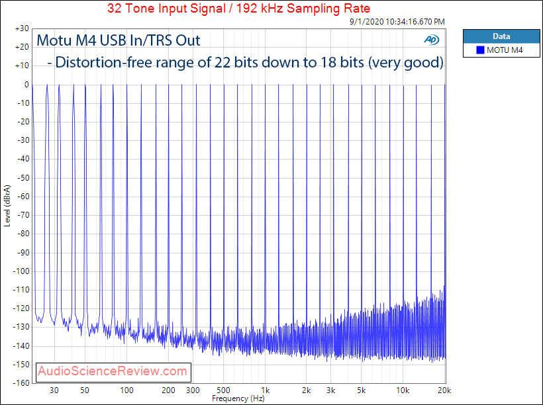
Task: Click the 'Frequency (Hz)' X-axis label
Action: (x=238, y=398)
